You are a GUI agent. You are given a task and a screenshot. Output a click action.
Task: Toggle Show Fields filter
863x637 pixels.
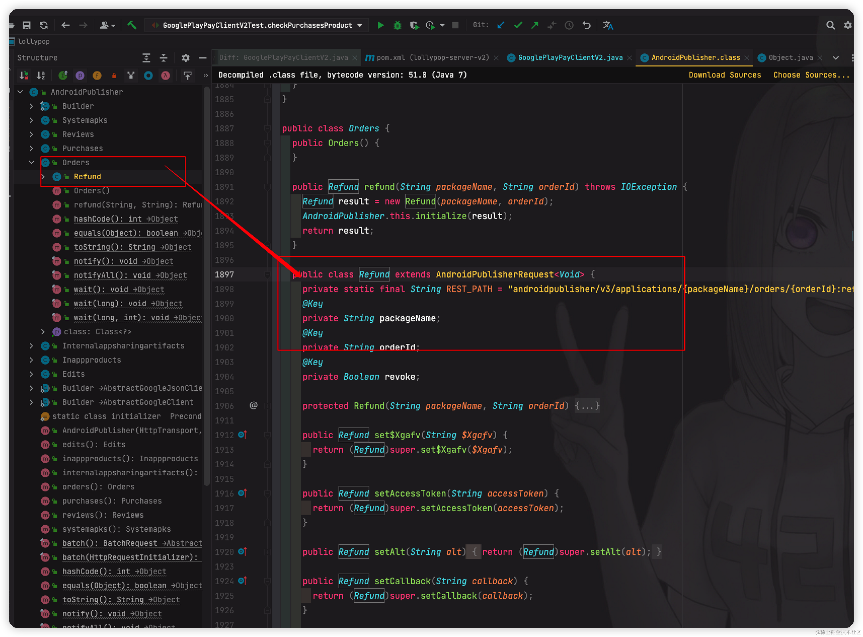click(97, 76)
